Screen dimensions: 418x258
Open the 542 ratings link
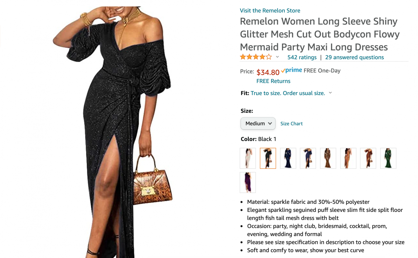[x=302, y=57]
